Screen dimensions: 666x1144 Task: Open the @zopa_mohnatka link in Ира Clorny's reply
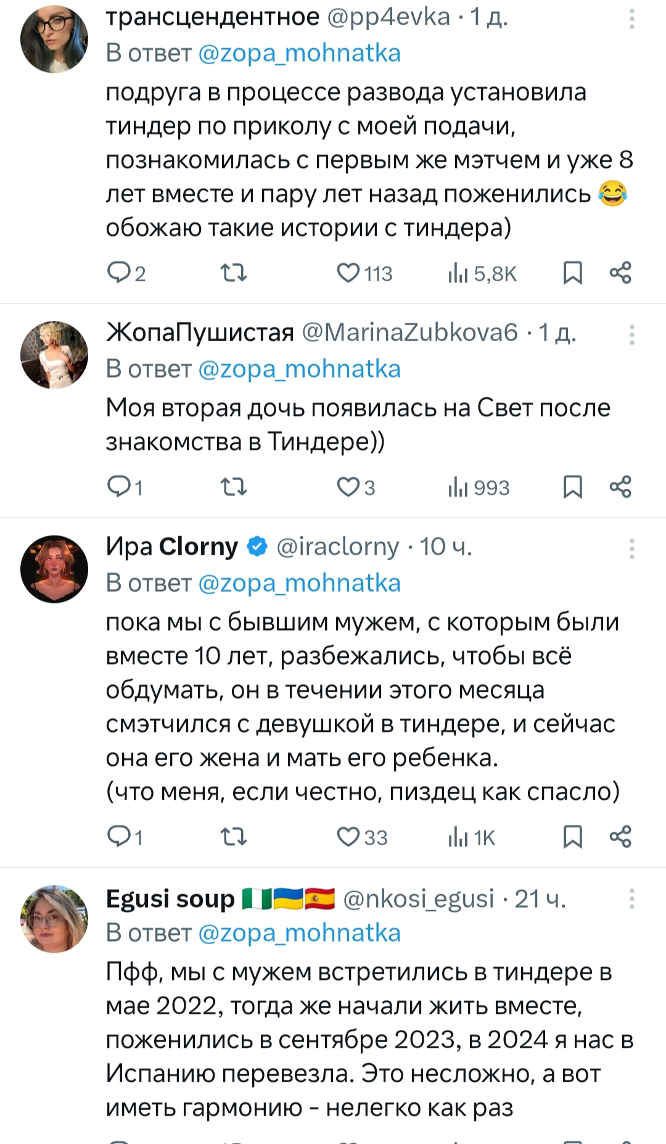[299, 583]
